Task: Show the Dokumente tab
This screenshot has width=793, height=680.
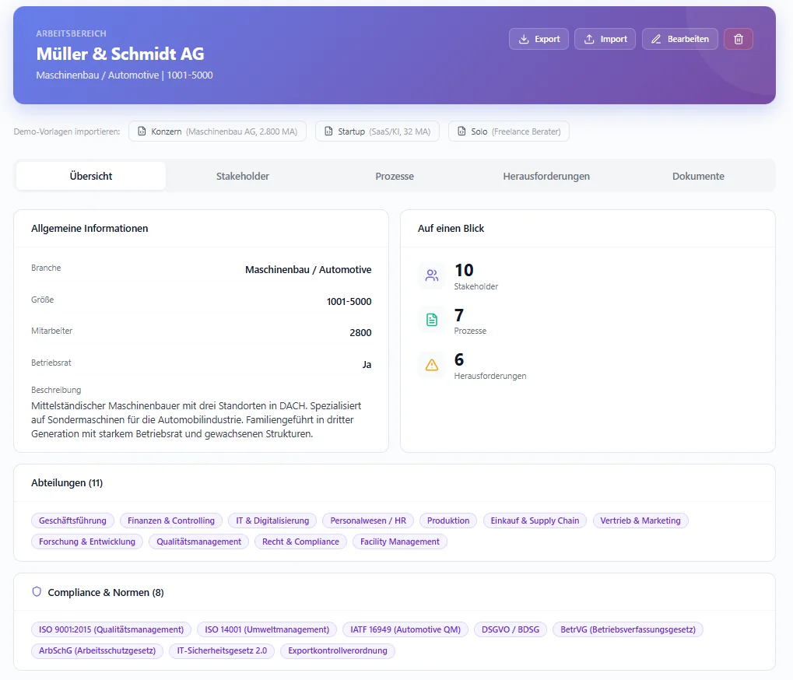Action: (x=698, y=176)
